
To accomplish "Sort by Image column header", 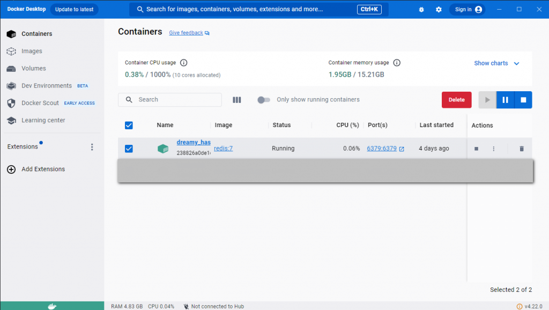I will tap(224, 125).
